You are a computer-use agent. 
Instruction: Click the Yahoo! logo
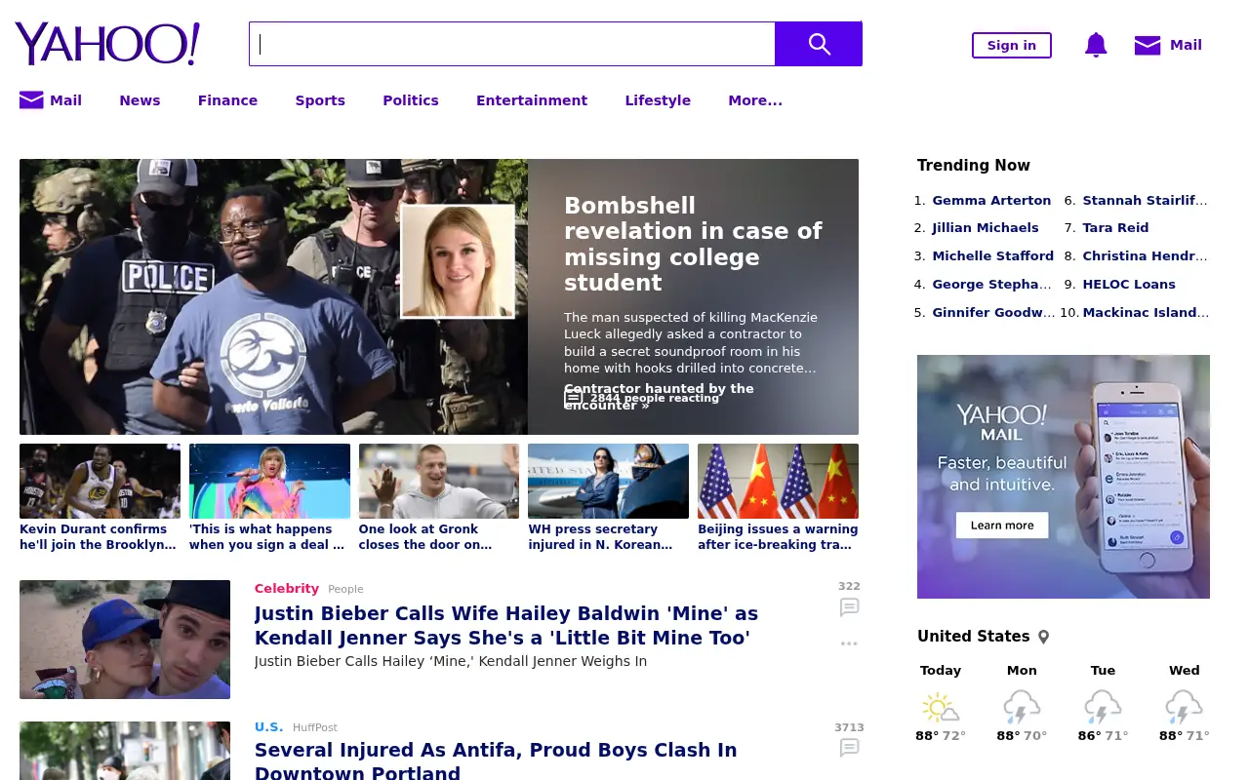tap(107, 44)
